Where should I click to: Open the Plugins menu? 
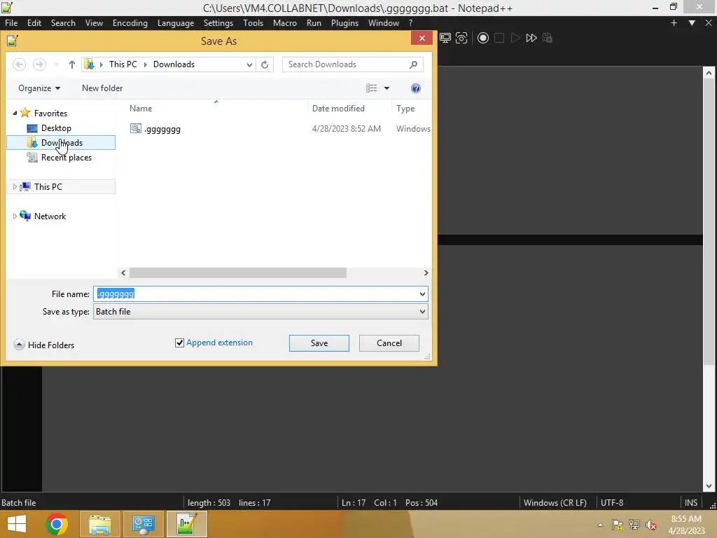[344, 23]
